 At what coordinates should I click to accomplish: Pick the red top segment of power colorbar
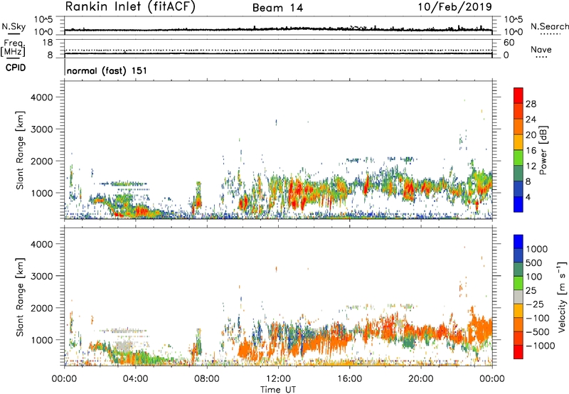(x=519, y=95)
